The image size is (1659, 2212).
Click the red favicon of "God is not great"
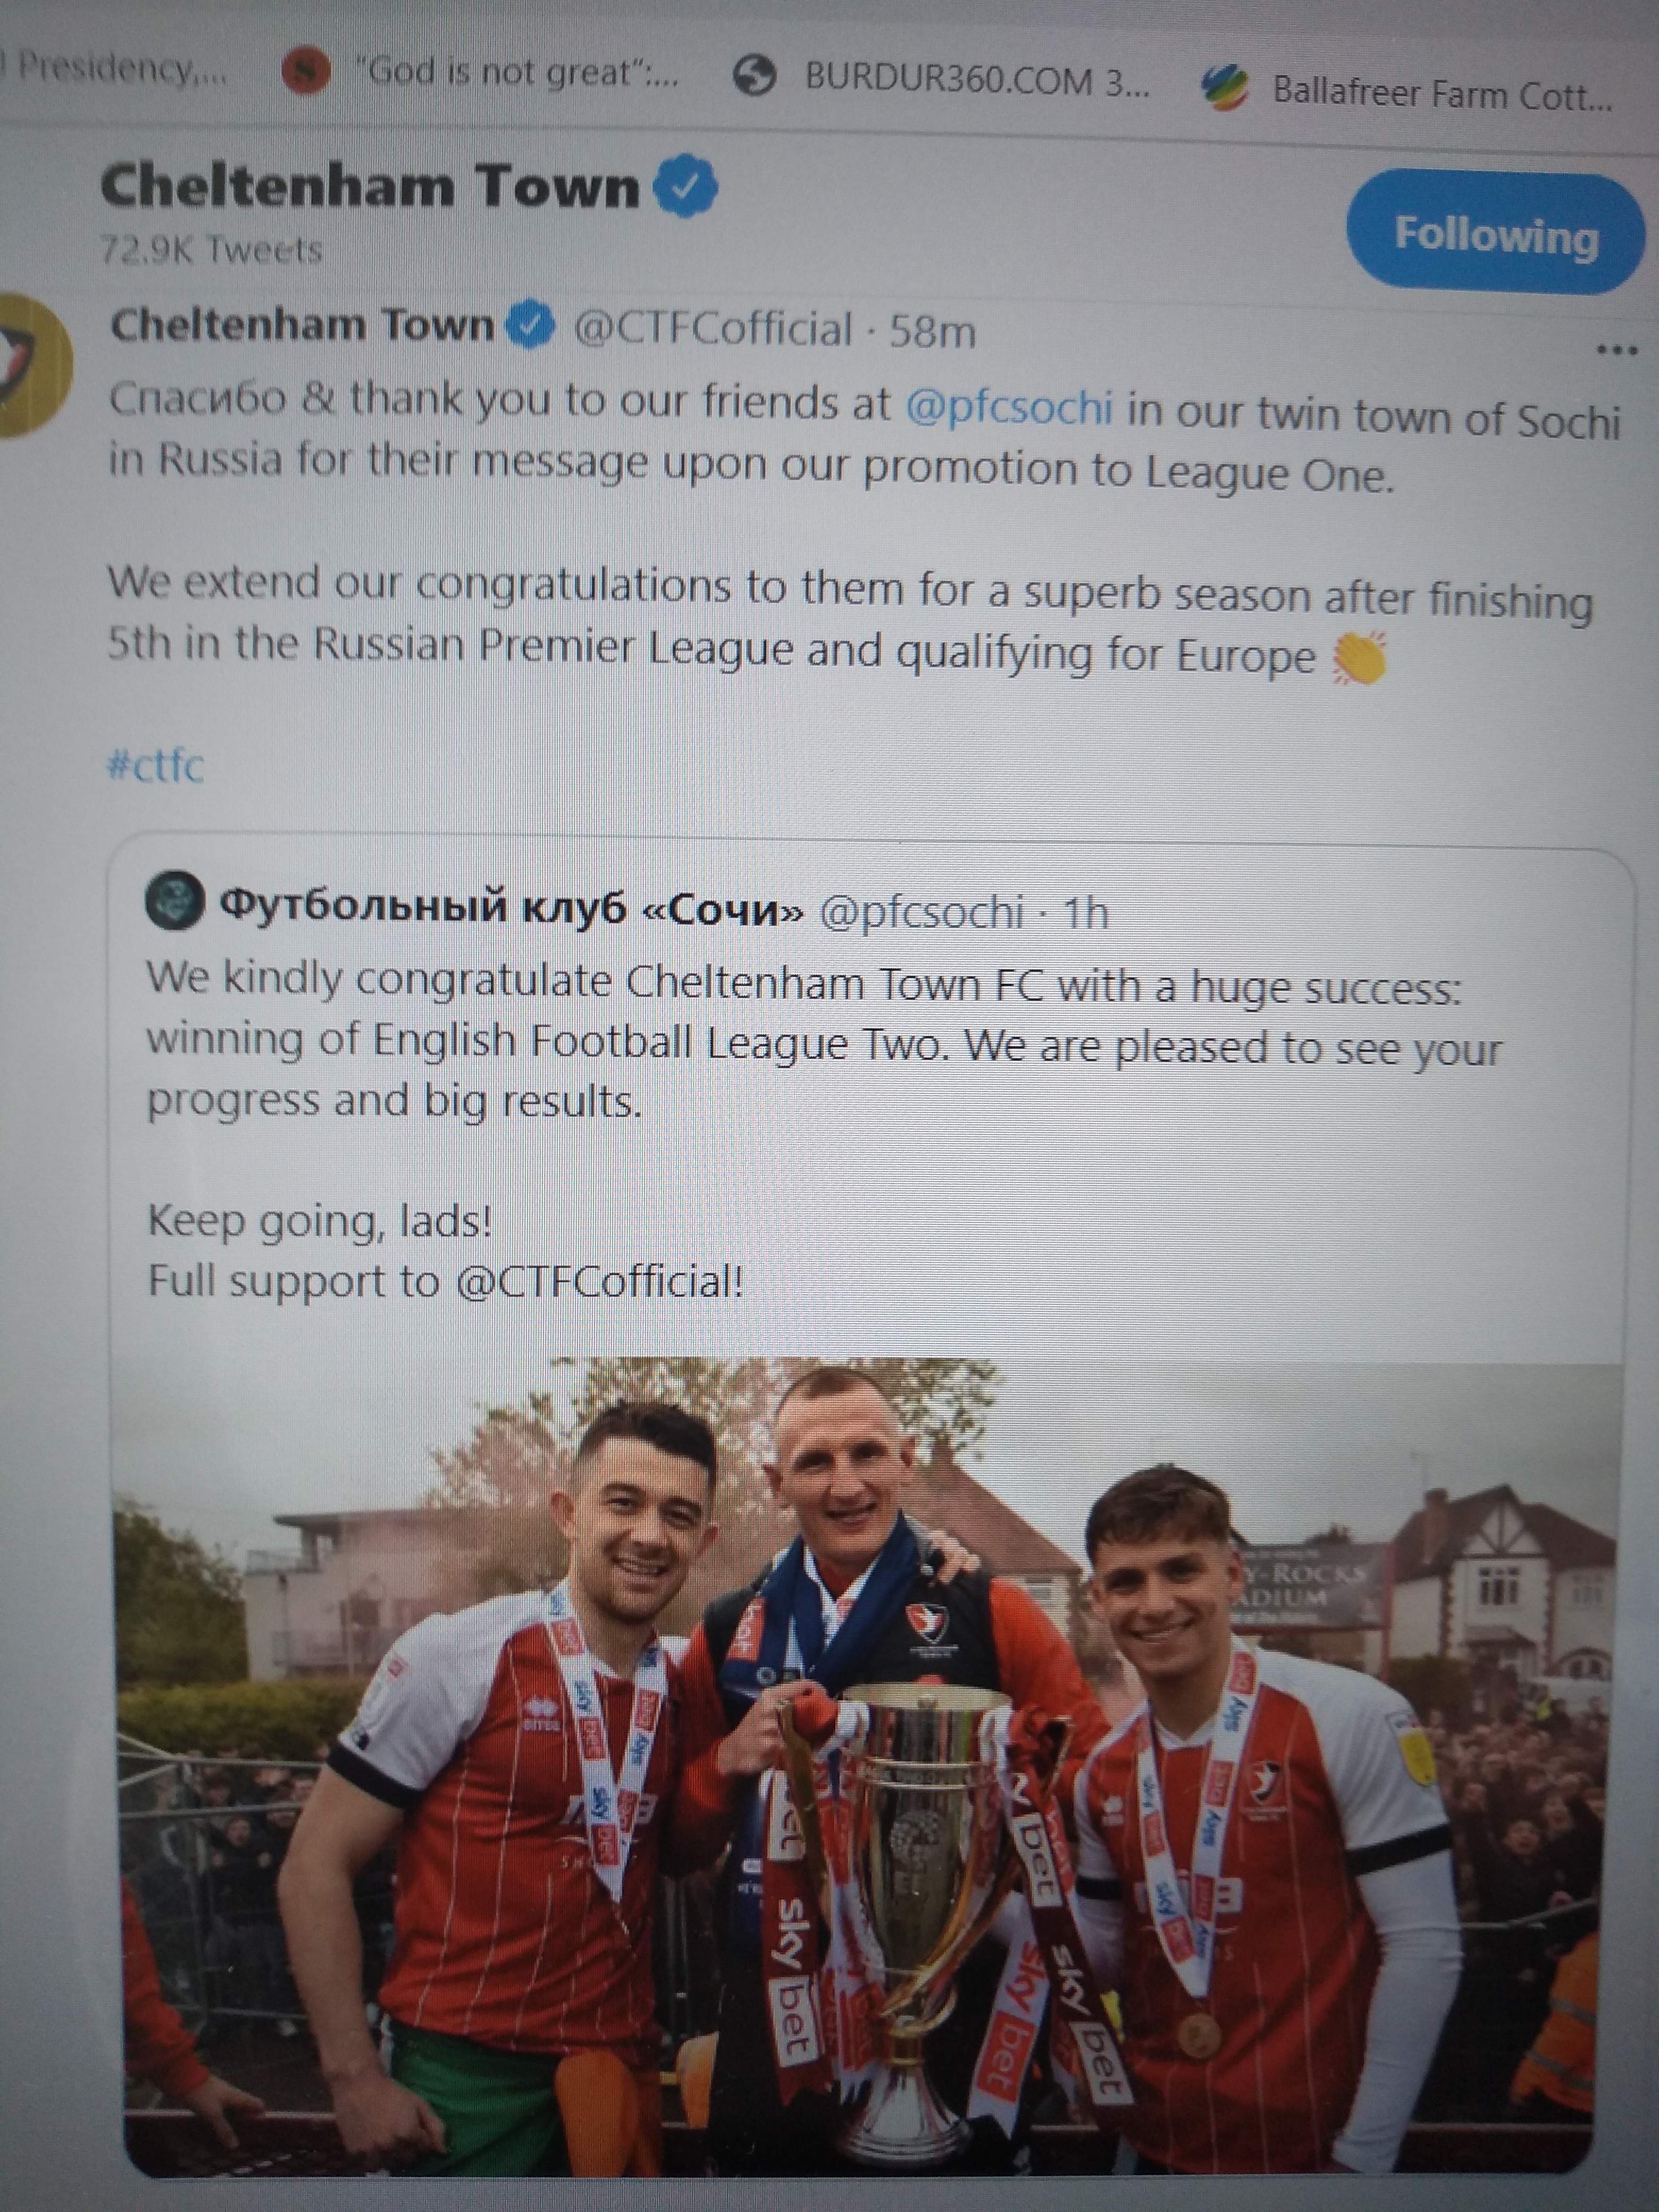(306, 71)
